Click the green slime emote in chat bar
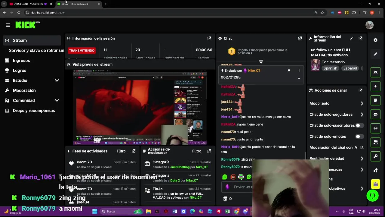The image size is (385, 217). 225,177
